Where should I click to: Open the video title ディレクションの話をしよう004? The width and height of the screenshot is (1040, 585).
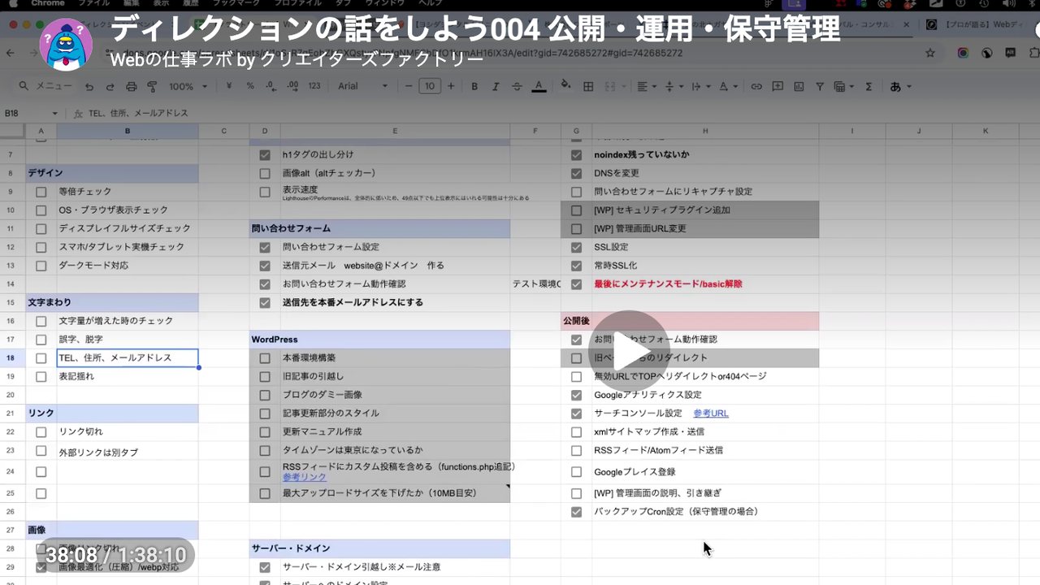pos(474,29)
